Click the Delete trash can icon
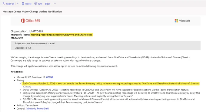Image resolution: width=206 pixels, height=112 pixels. [23, 4]
